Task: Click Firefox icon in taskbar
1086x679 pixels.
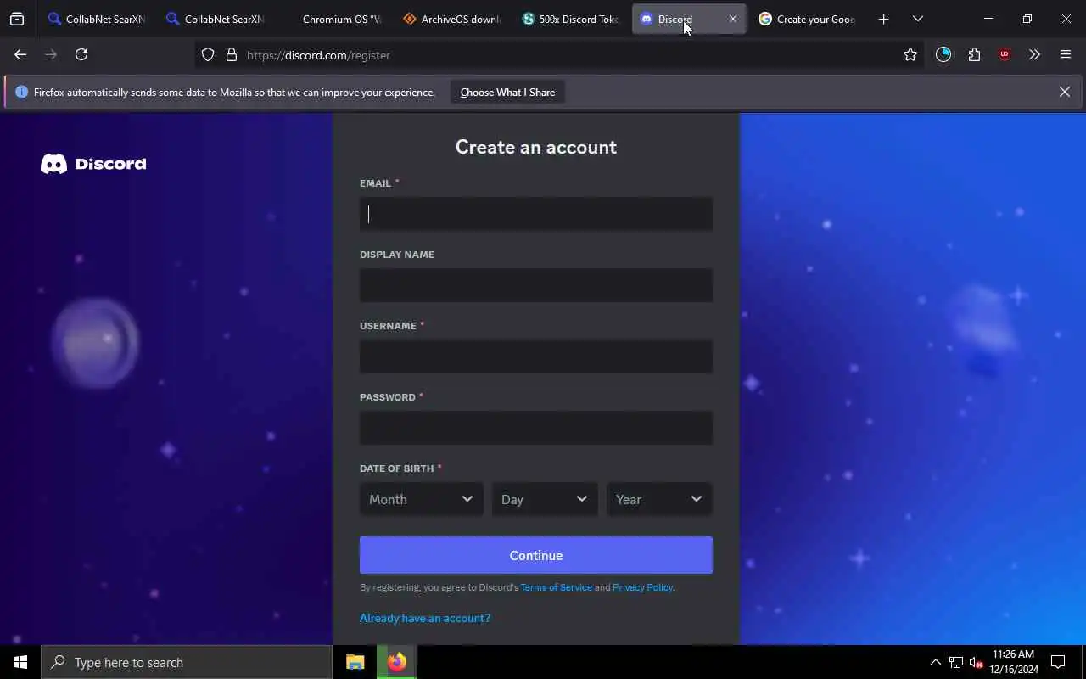Action: click(x=397, y=662)
